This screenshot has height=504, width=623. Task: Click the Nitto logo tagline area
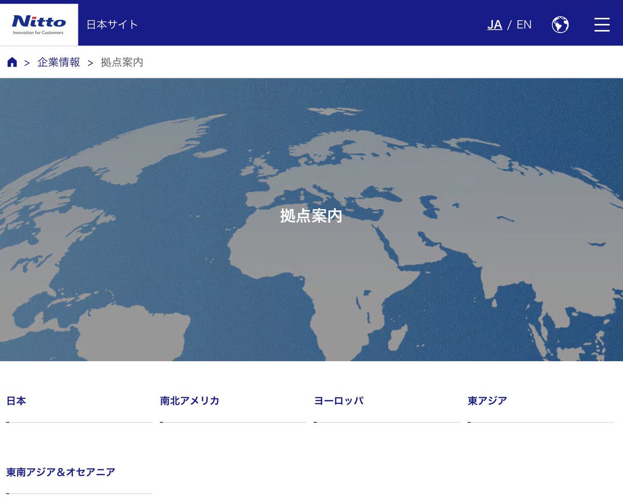click(x=37, y=32)
